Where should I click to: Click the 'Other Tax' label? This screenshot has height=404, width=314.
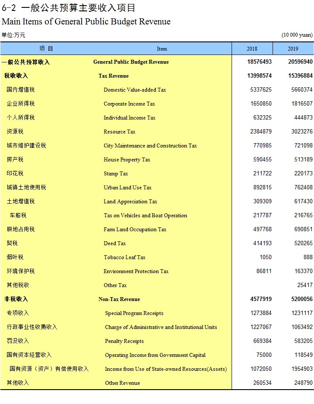pyautogui.click(x=115, y=285)
